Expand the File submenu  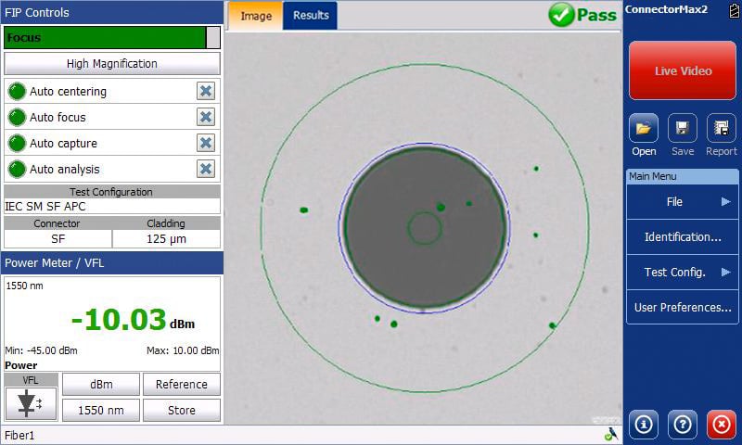682,201
